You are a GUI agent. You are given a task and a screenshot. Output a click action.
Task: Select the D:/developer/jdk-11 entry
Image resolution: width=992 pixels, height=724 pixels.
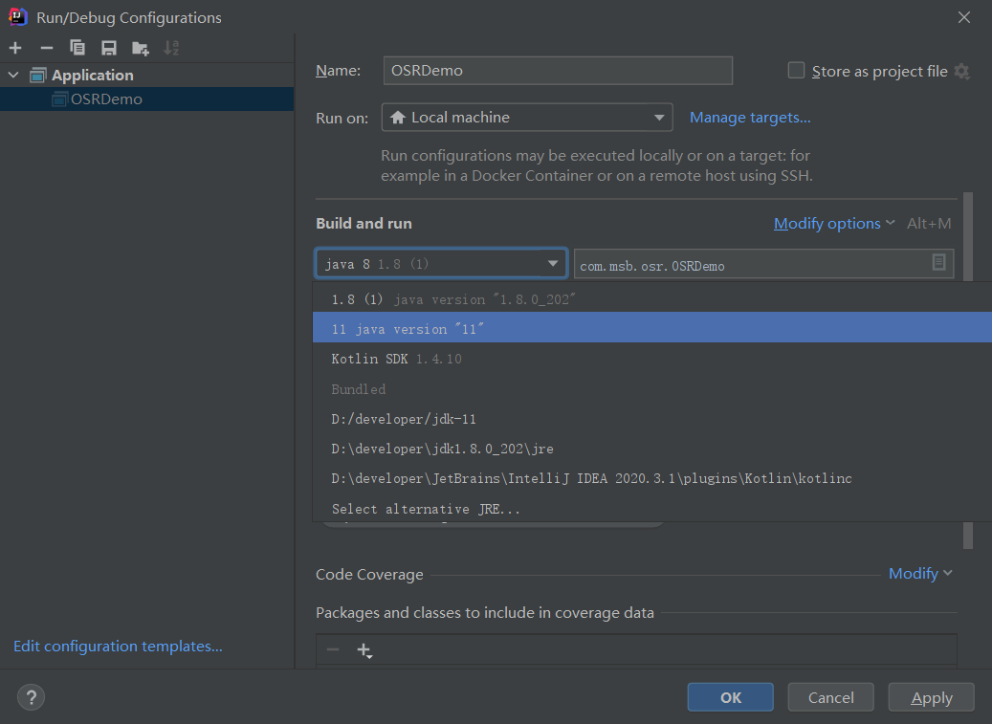[652, 419]
